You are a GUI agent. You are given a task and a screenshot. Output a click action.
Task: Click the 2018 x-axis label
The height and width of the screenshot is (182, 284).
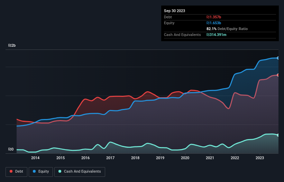click(135, 158)
